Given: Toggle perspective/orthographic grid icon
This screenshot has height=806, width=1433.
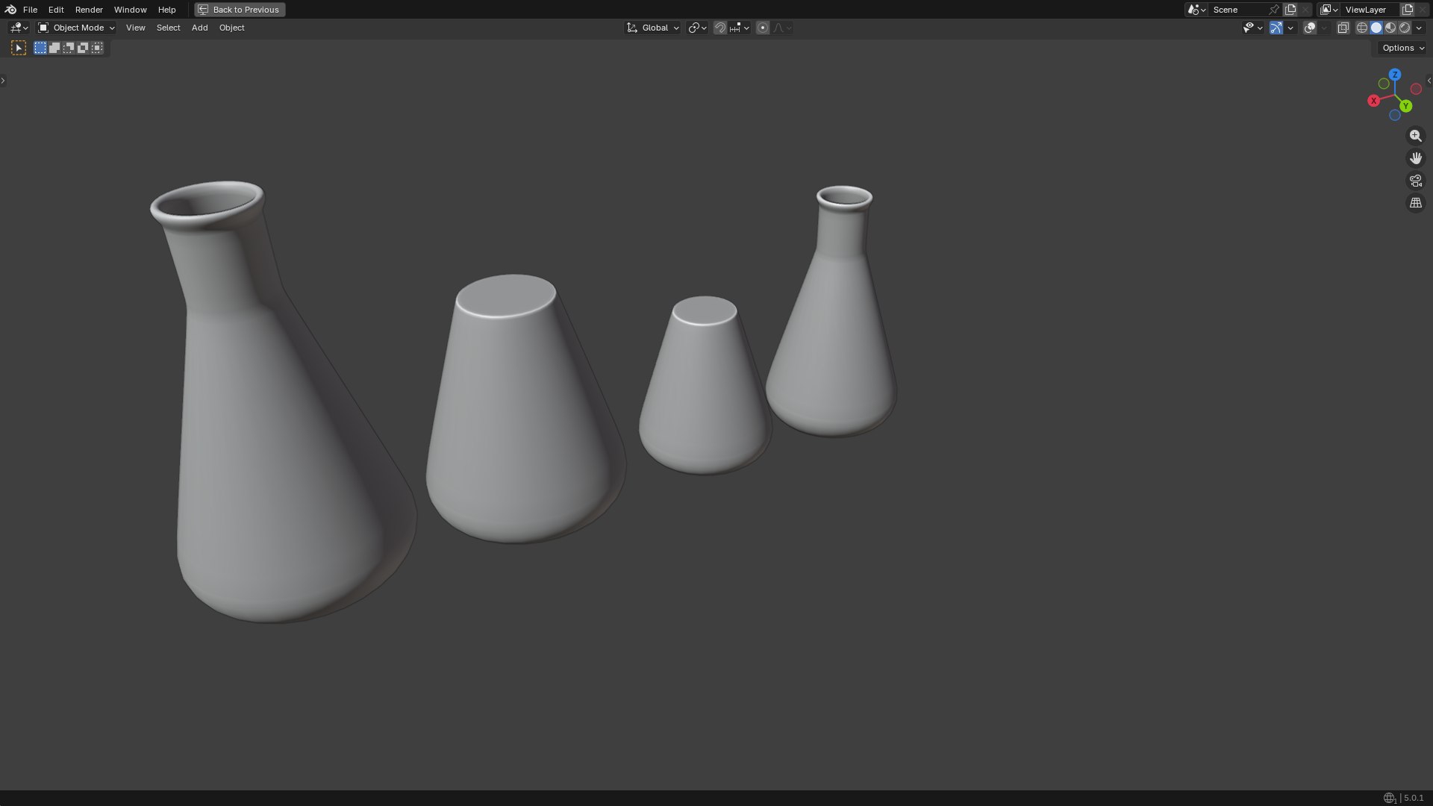Looking at the screenshot, I should point(1415,203).
